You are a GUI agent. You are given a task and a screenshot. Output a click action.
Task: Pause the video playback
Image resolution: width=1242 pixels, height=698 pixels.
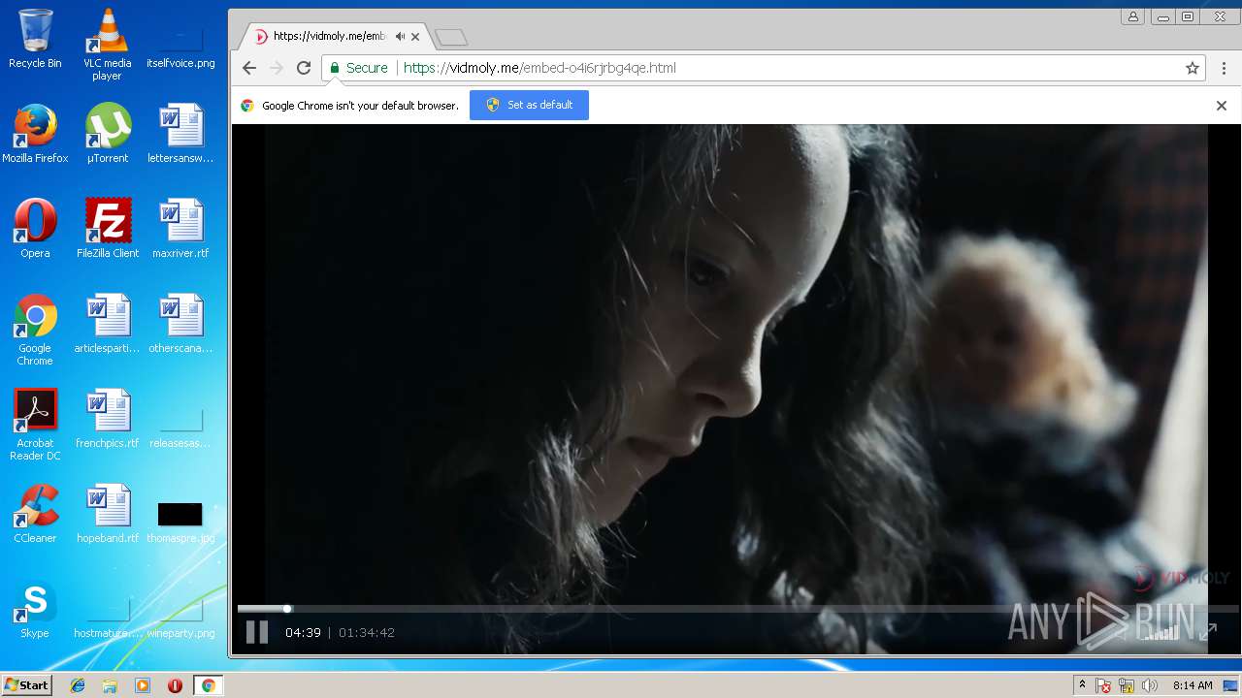coord(257,633)
